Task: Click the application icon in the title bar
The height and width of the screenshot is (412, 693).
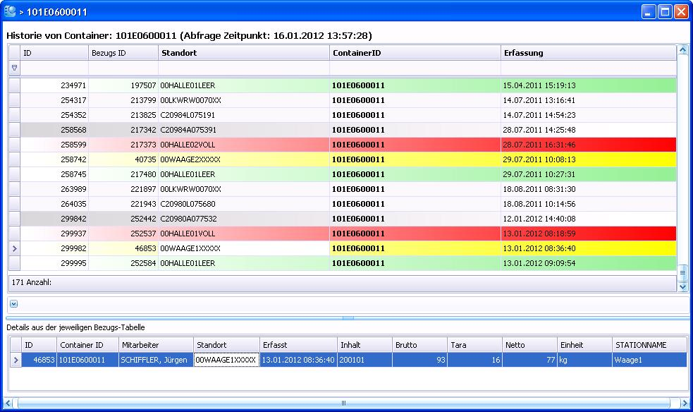Action: tap(10, 11)
